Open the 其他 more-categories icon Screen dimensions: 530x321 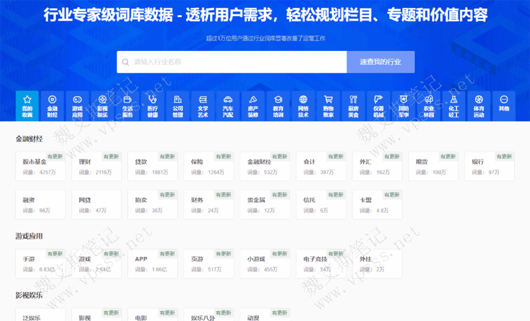click(x=504, y=105)
